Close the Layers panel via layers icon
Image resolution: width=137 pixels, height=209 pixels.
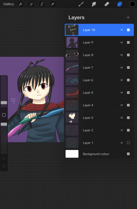[119, 4]
